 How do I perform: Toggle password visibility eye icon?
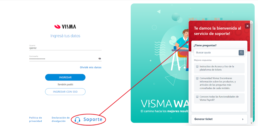pos(100,58)
